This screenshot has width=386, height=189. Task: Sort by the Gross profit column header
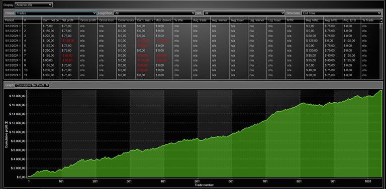pos(88,20)
